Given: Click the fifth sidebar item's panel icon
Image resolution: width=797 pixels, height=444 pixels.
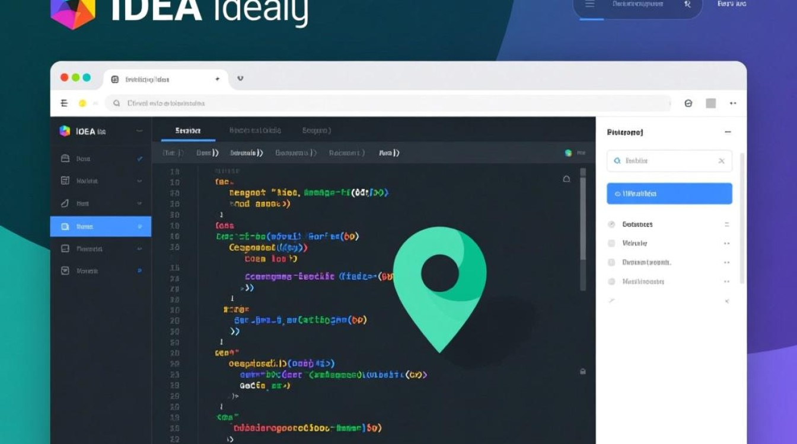Looking at the screenshot, I should pos(65,249).
